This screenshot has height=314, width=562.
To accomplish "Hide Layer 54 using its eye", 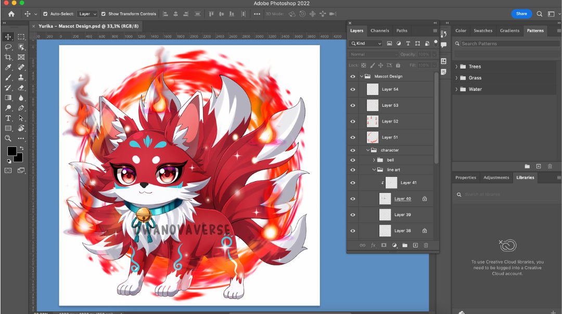I will pyautogui.click(x=353, y=90).
